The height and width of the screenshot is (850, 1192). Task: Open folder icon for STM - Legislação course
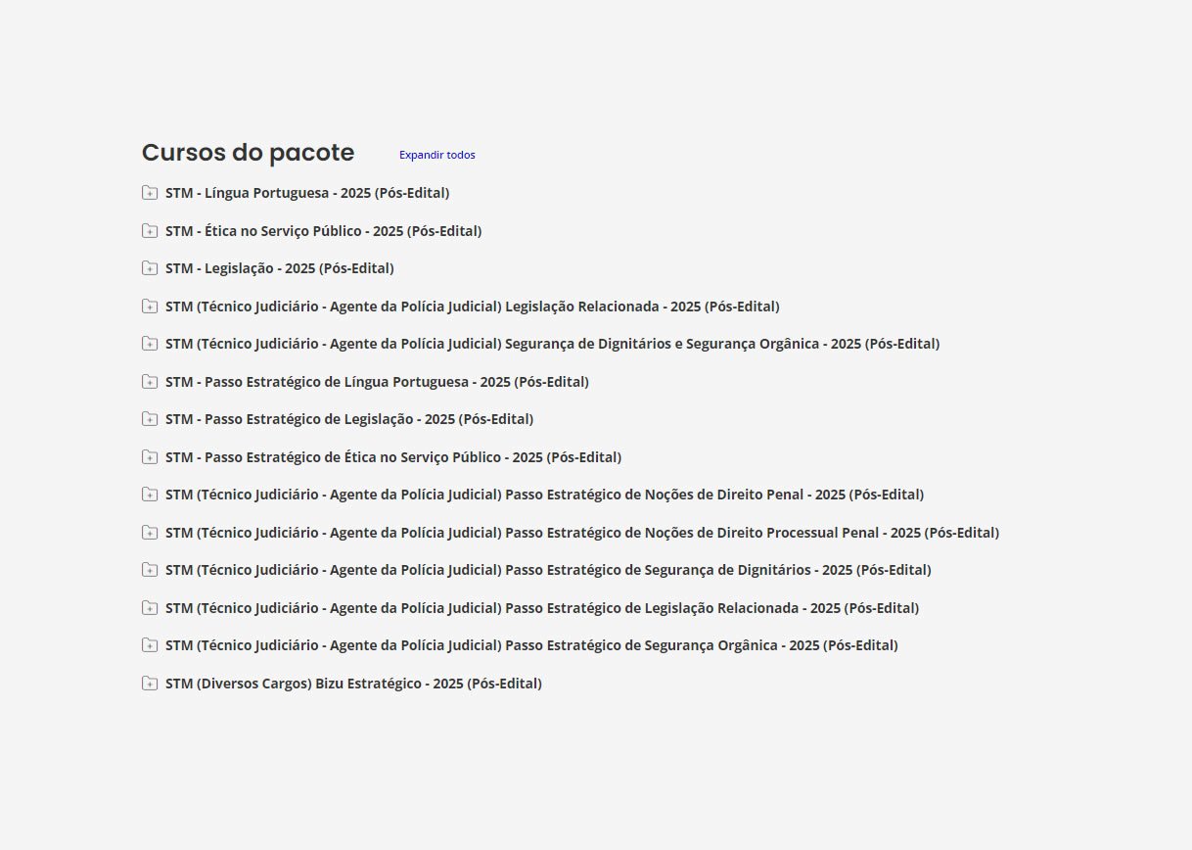(150, 268)
